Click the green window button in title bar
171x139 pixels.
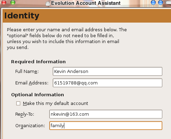13,2
